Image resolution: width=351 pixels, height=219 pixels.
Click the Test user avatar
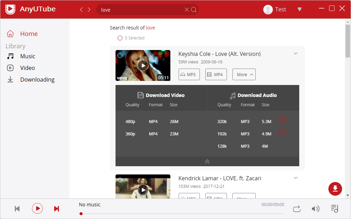(x=268, y=9)
